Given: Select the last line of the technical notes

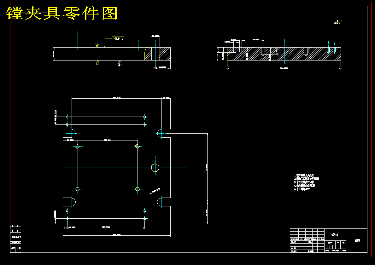Looking at the screenshot, I should coord(302,189).
